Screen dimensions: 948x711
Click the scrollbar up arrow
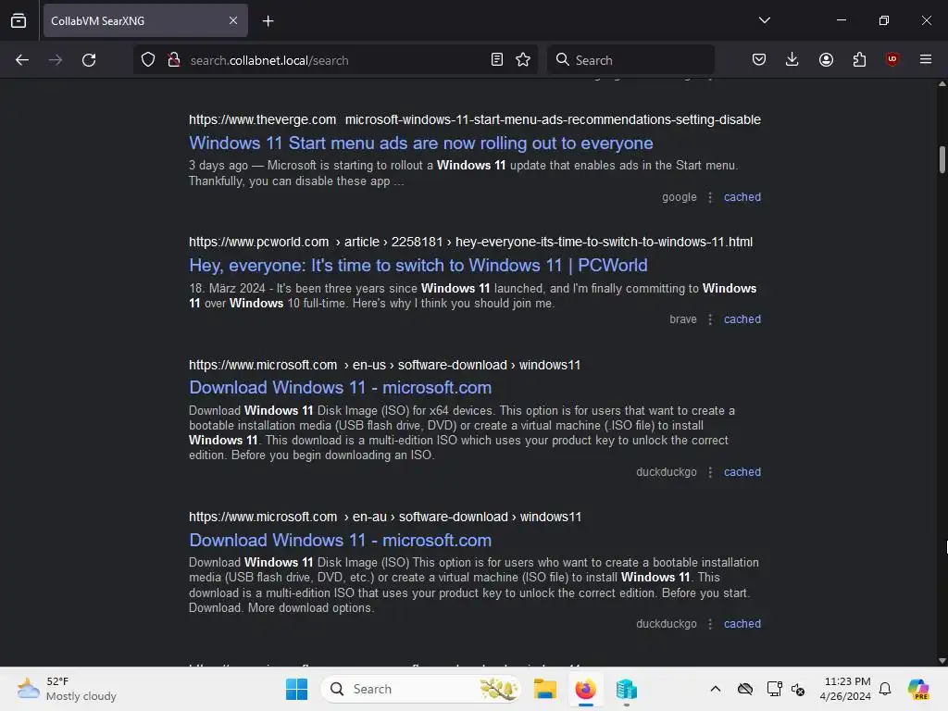942,84
